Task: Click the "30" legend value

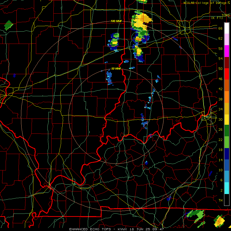Action: pos(220,119)
